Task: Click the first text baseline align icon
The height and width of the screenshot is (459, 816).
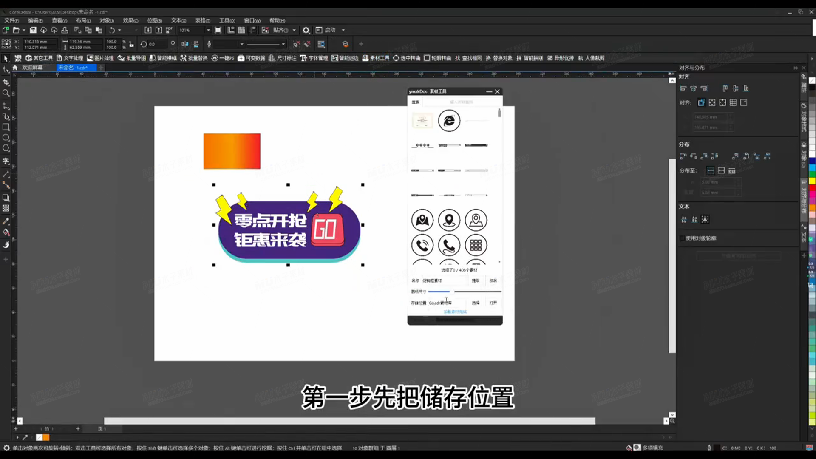Action: 684,220
